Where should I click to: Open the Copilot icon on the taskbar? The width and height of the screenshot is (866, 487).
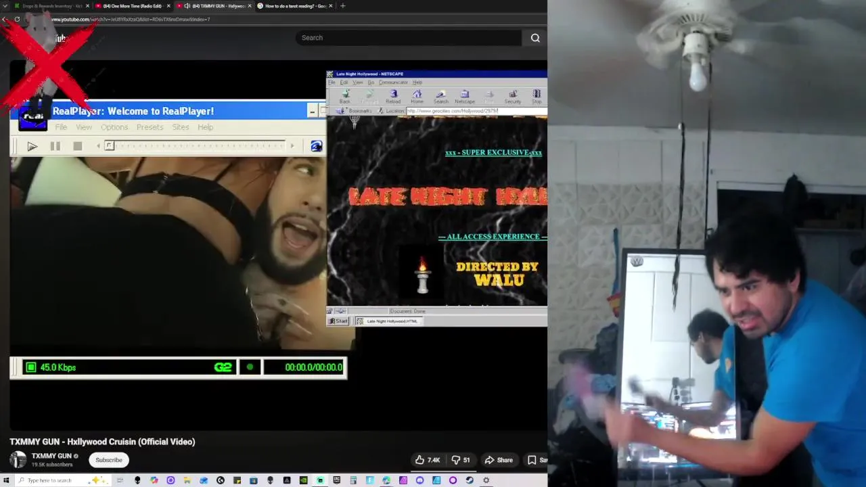pos(154,480)
